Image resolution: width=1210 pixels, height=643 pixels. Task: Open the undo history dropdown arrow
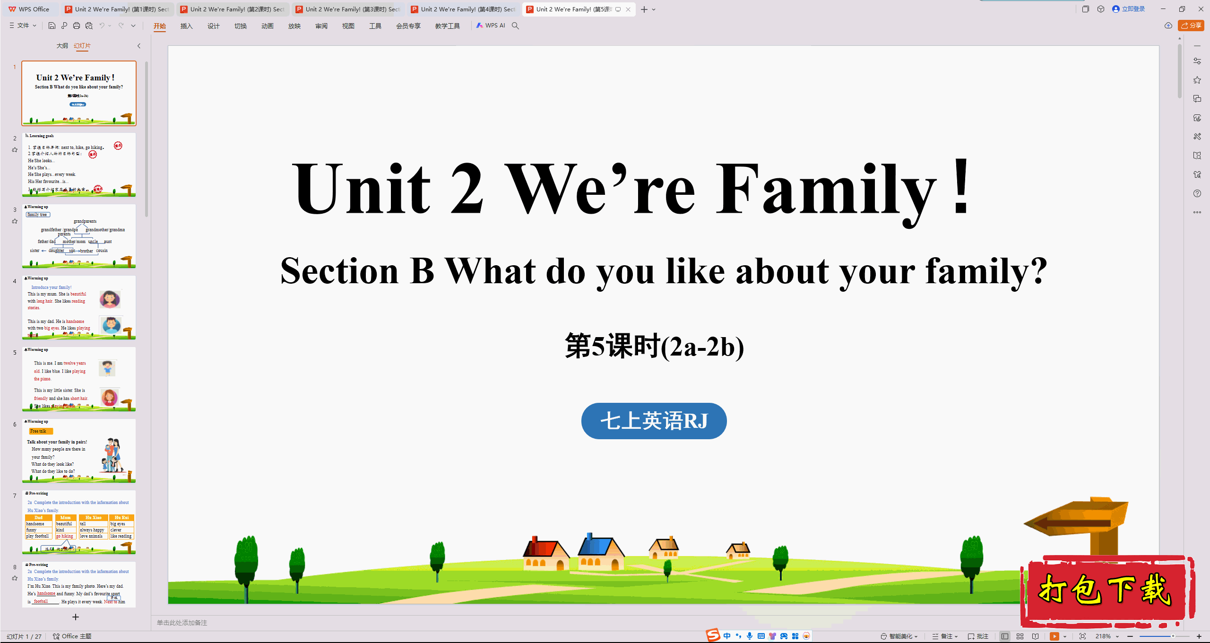(x=110, y=26)
